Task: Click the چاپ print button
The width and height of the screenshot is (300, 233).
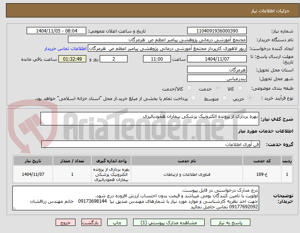Action: point(117,223)
